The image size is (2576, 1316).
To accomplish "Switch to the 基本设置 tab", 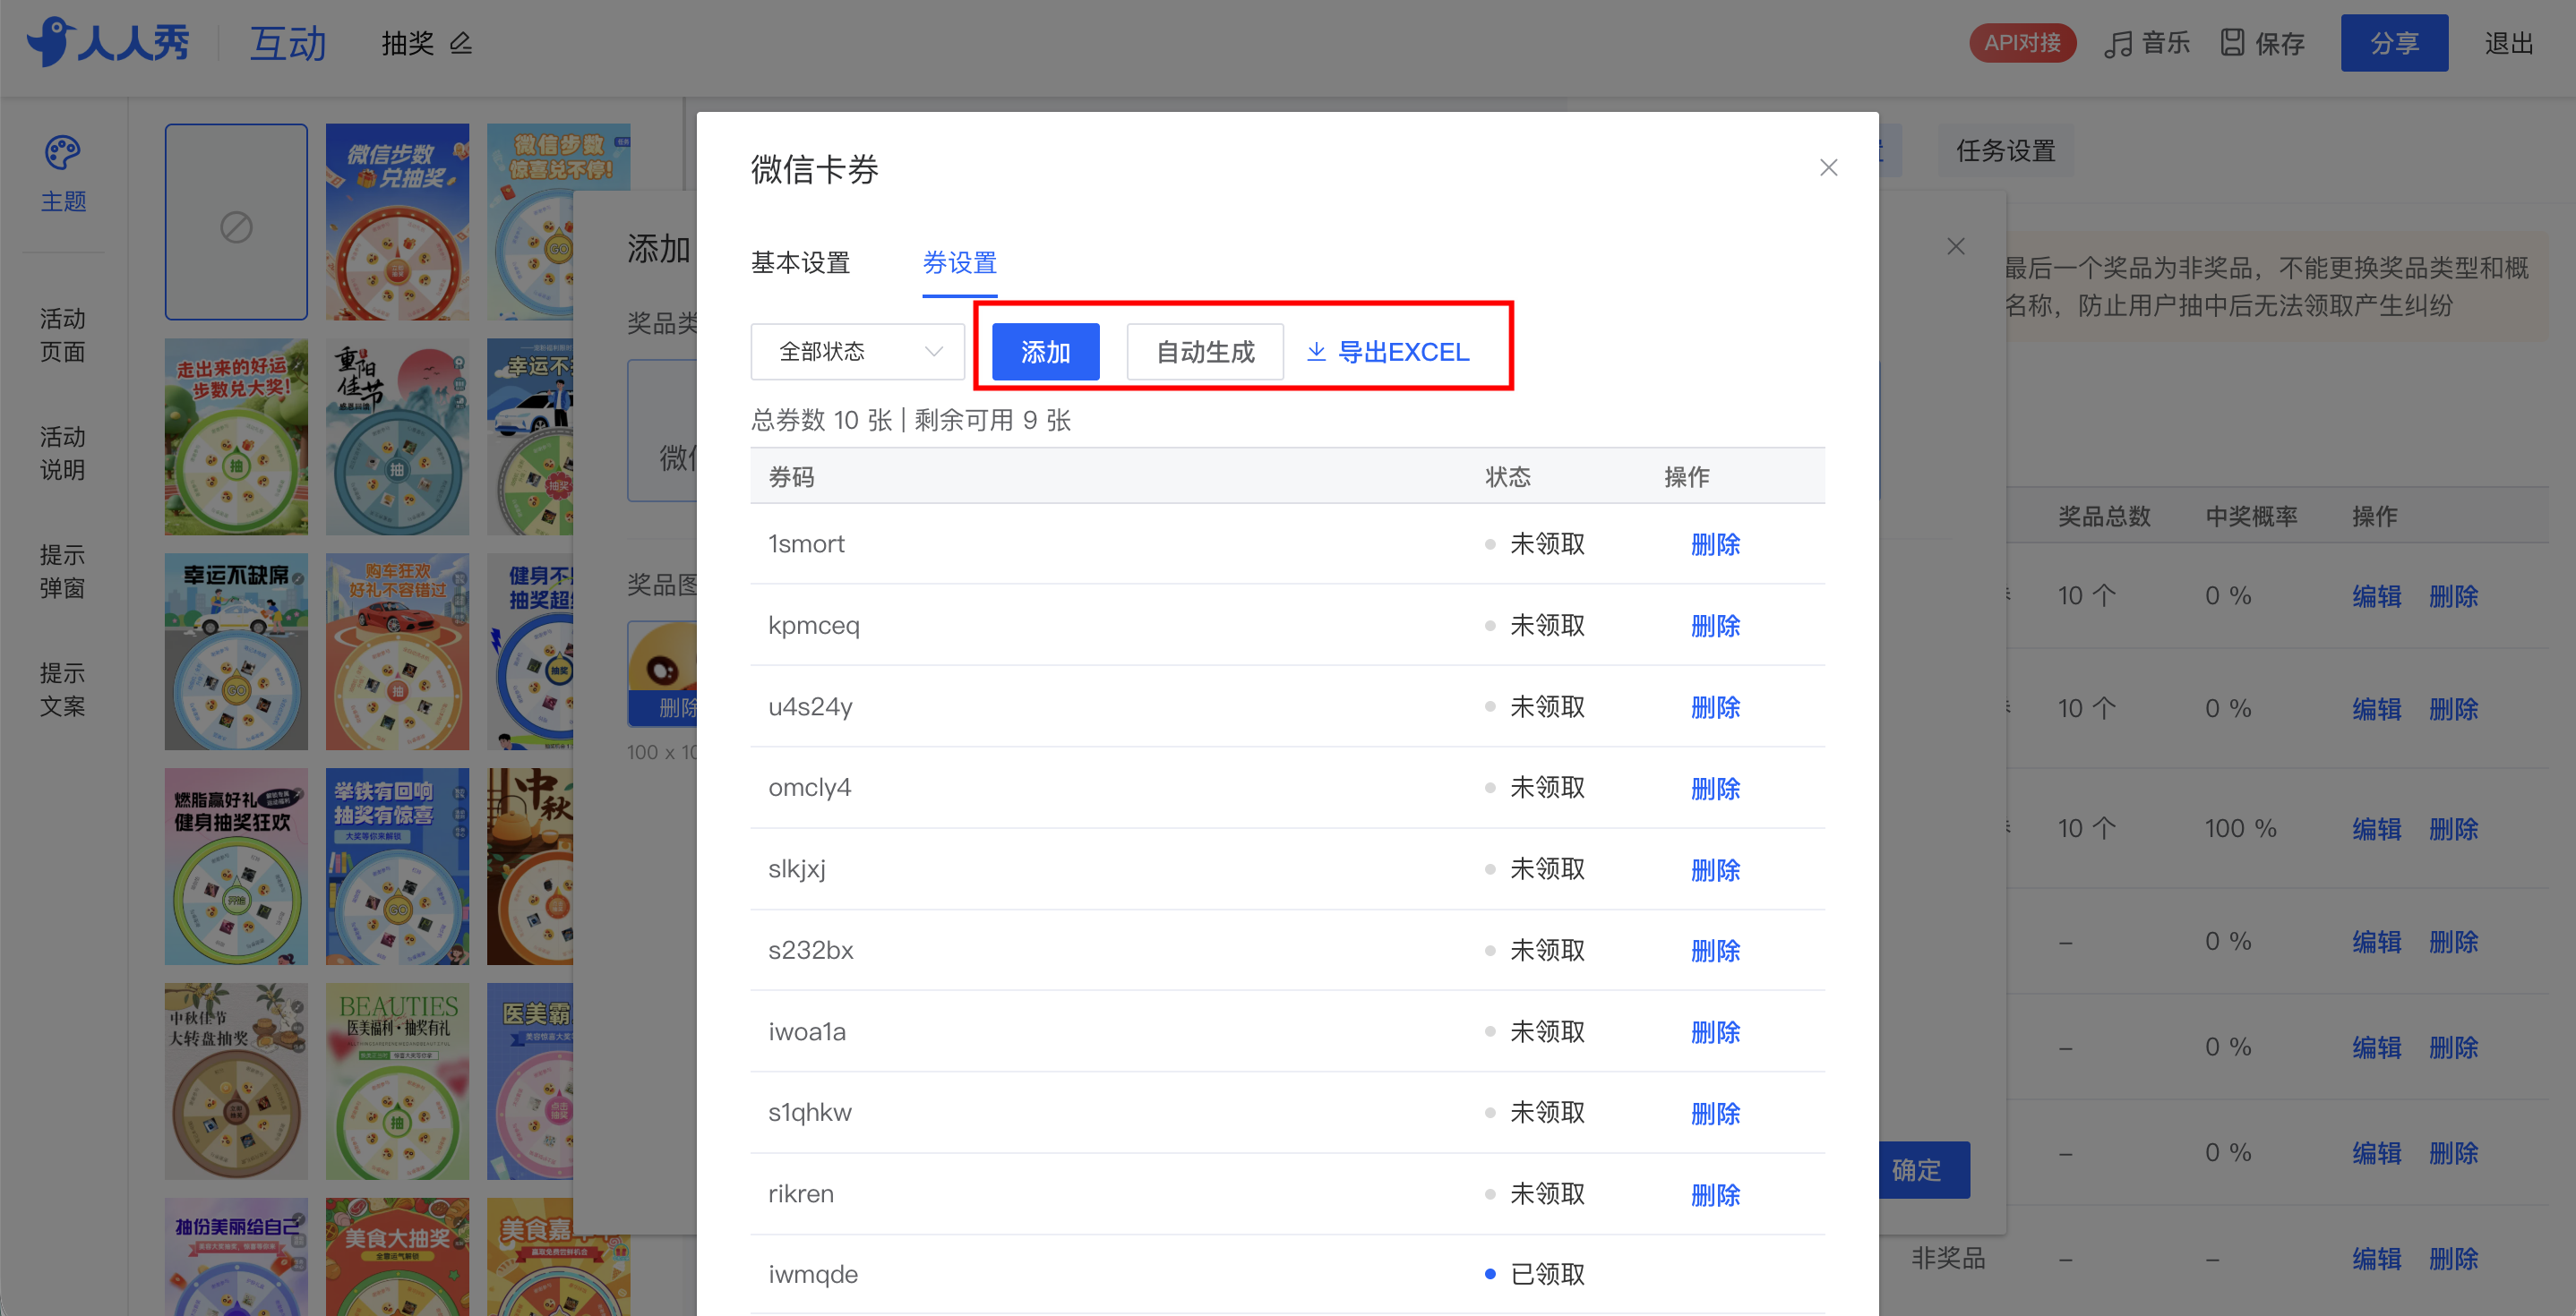I will click(x=800, y=263).
